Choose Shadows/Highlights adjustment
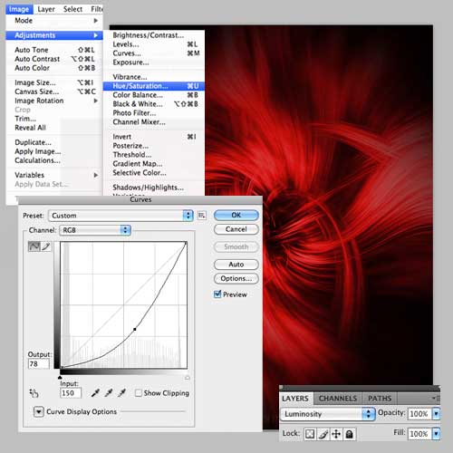 point(154,188)
